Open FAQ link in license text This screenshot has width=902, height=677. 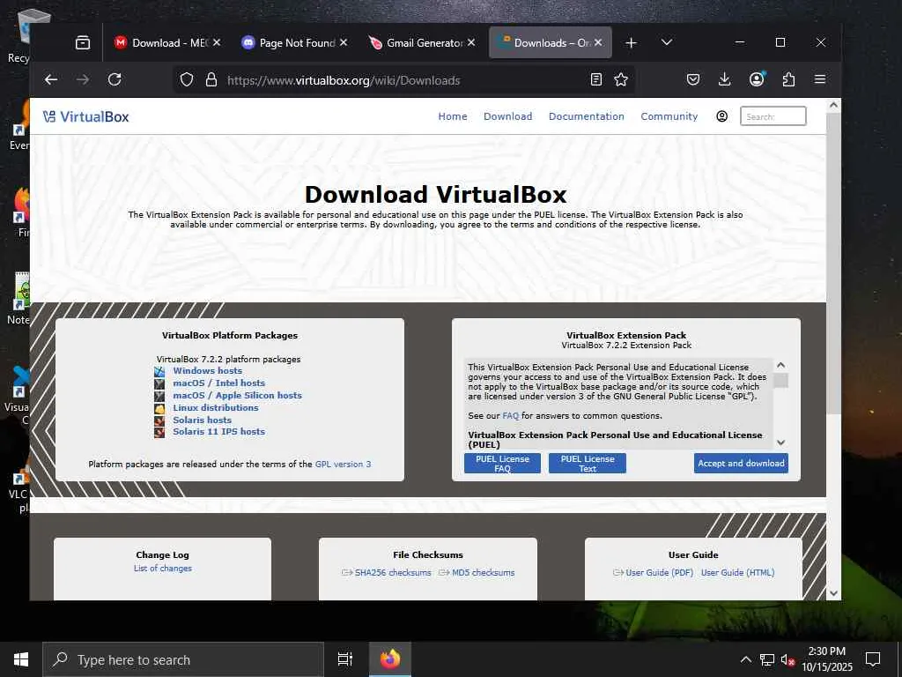coord(510,416)
